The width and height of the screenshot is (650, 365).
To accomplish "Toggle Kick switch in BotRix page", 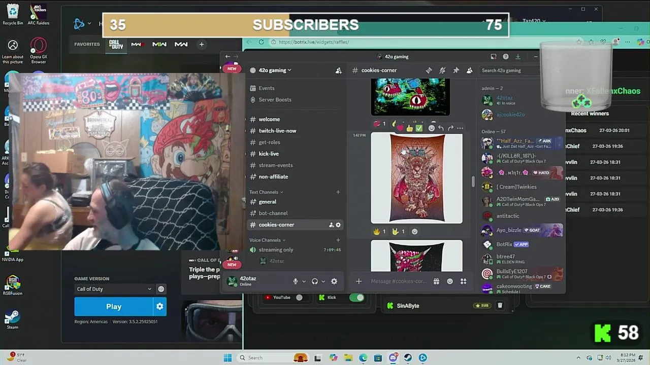I will pos(357,298).
